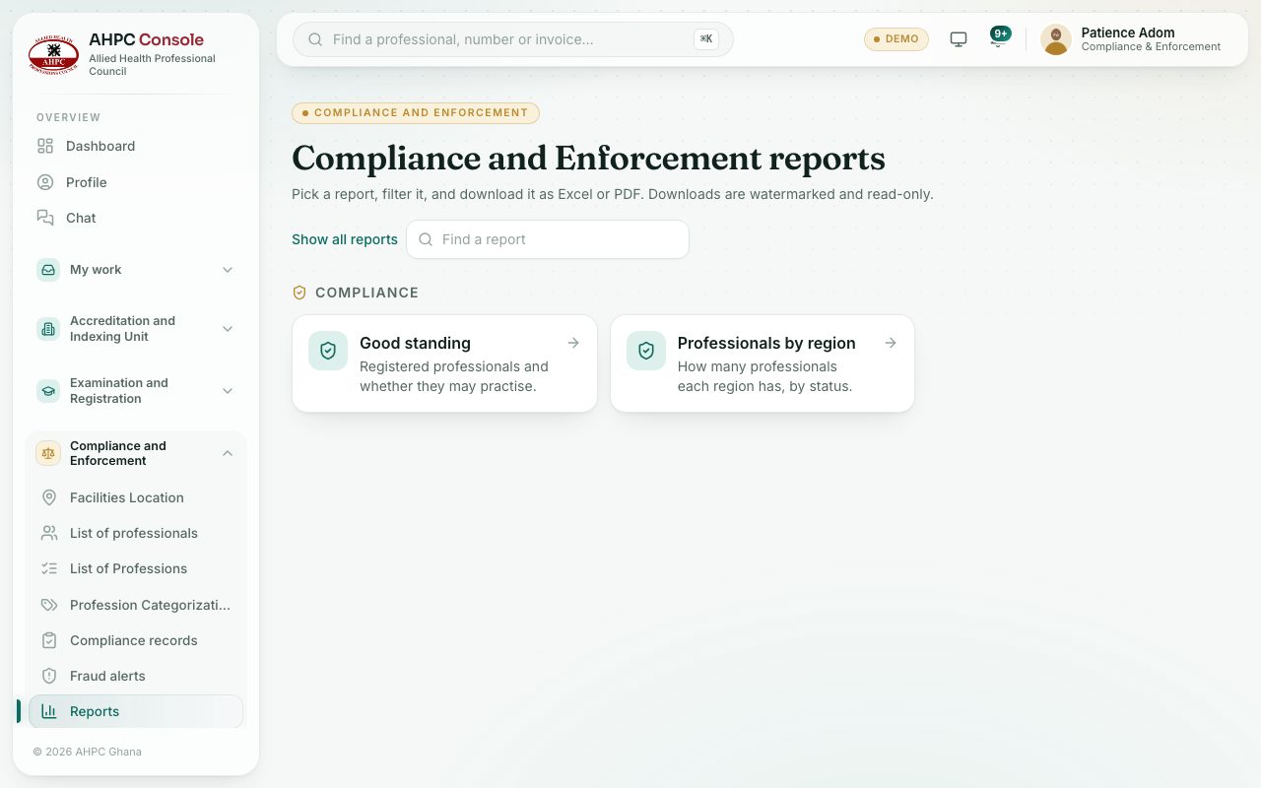Click the Patience Adom name label
The width and height of the screenshot is (1261, 788).
click(1128, 33)
